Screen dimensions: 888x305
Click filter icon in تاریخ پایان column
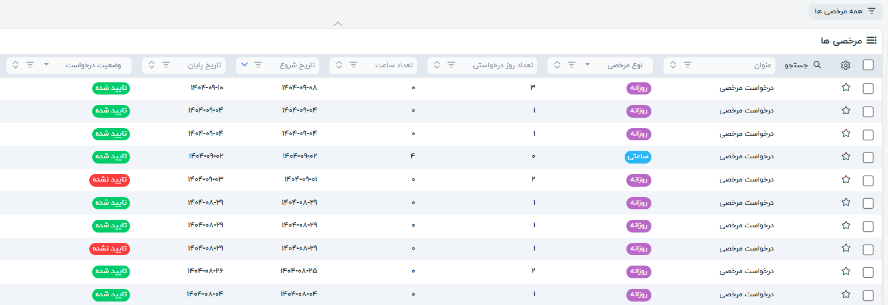point(166,65)
